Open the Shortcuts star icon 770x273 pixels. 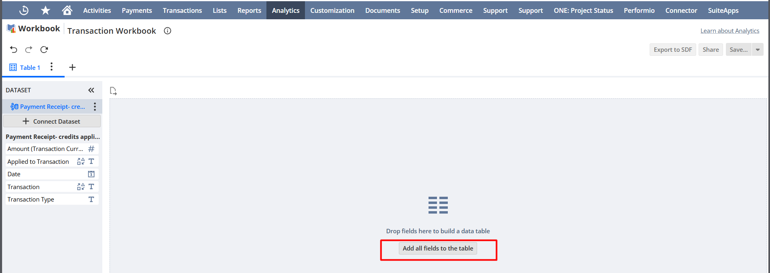click(x=46, y=10)
